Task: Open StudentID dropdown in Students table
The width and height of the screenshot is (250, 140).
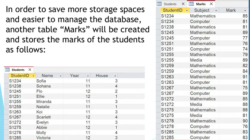Action: [33, 76]
